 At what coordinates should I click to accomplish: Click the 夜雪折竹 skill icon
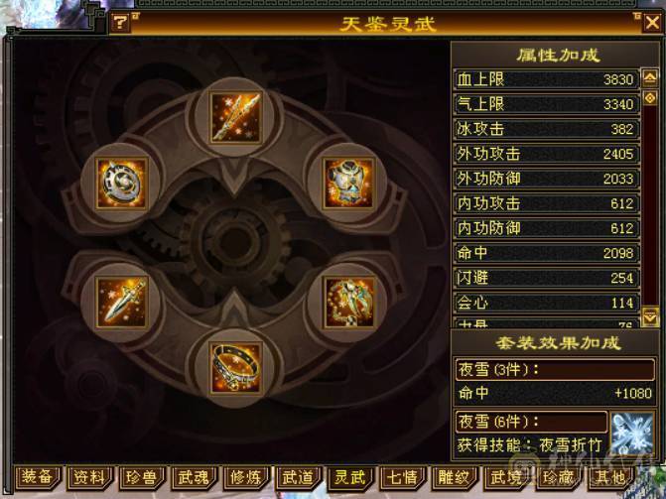(631, 435)
